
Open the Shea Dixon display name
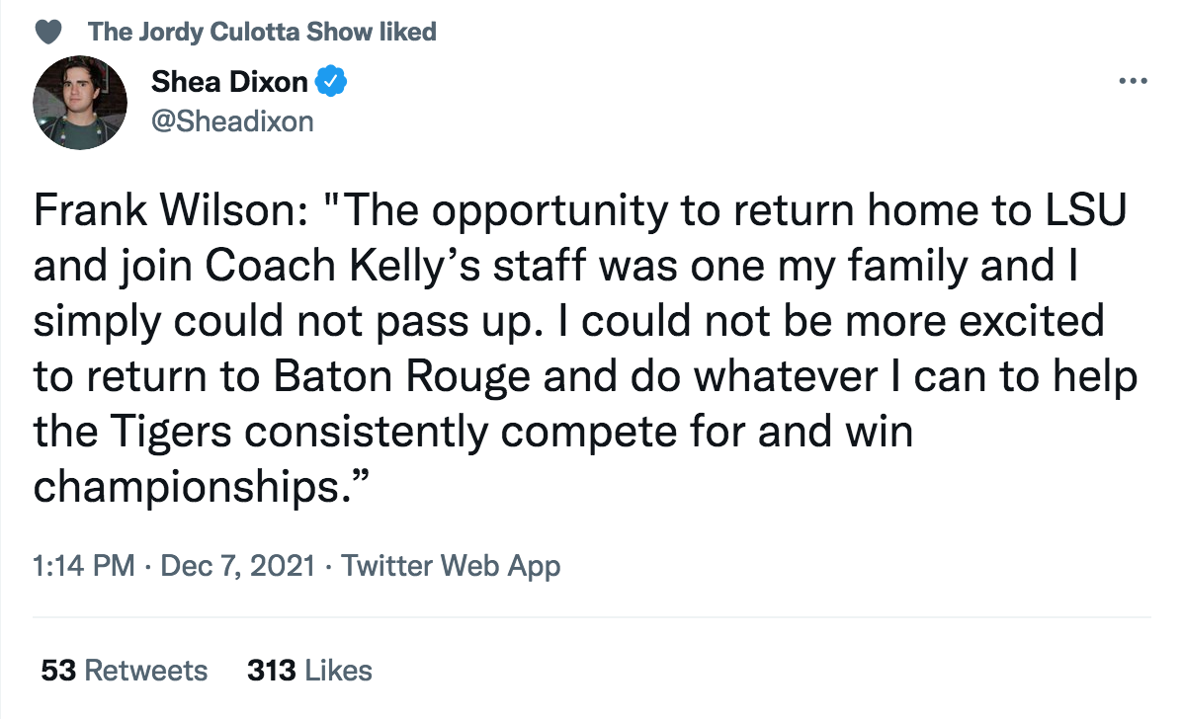[x=229, y=83]
